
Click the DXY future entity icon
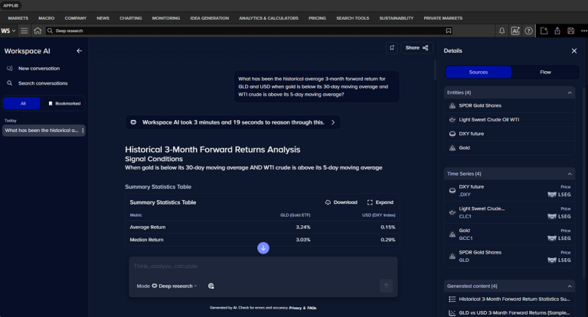click(x=452, y=134)
